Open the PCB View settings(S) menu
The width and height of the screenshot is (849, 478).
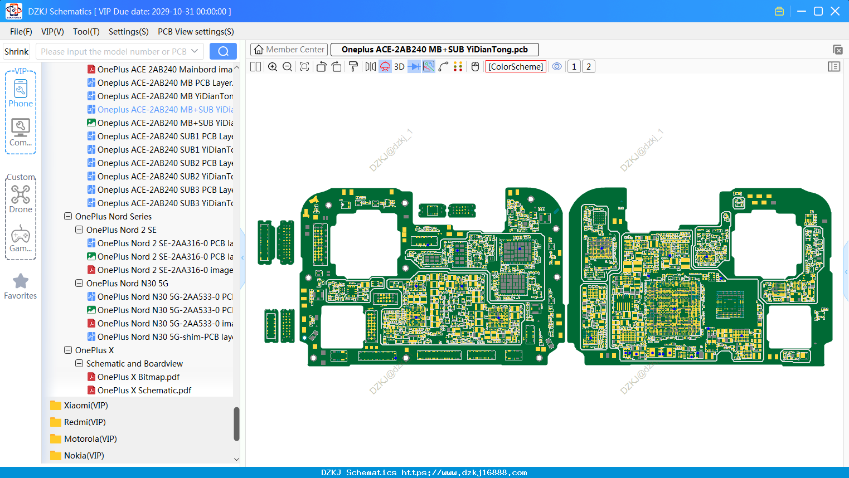pyautogui.click(x=196, y=32)
